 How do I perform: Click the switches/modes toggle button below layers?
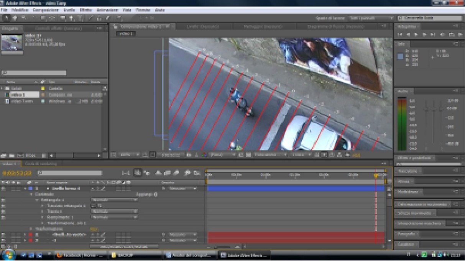pyautogui.click(x=124, y=246)
